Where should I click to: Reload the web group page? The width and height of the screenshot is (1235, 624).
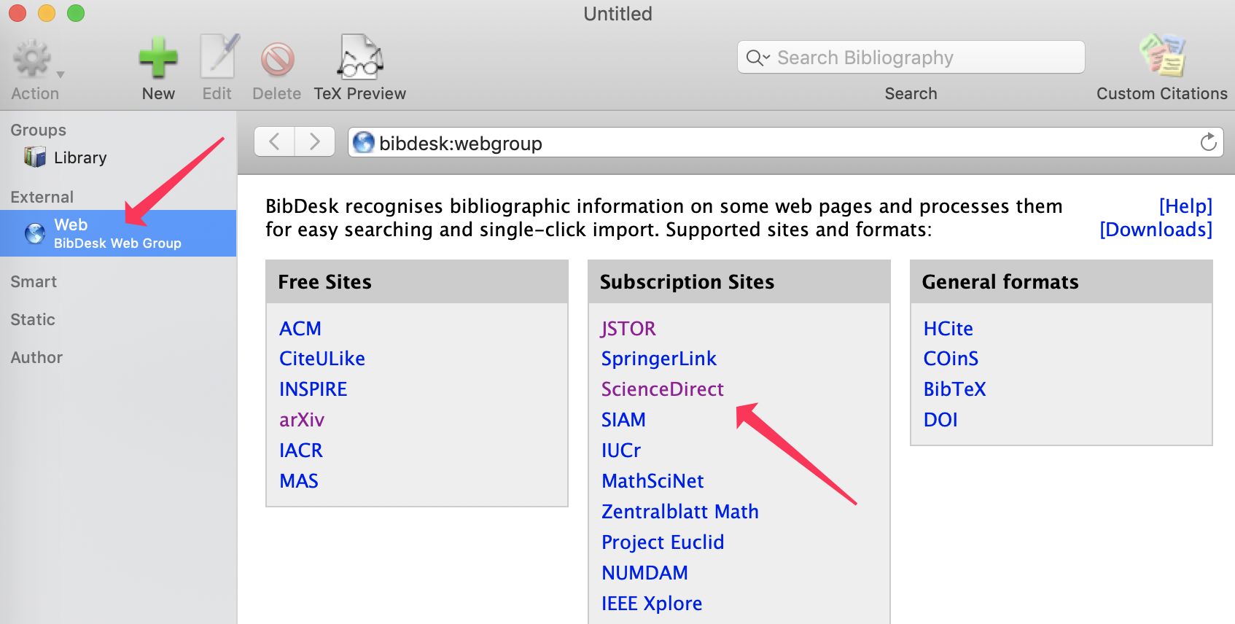tap(1208, 141)
